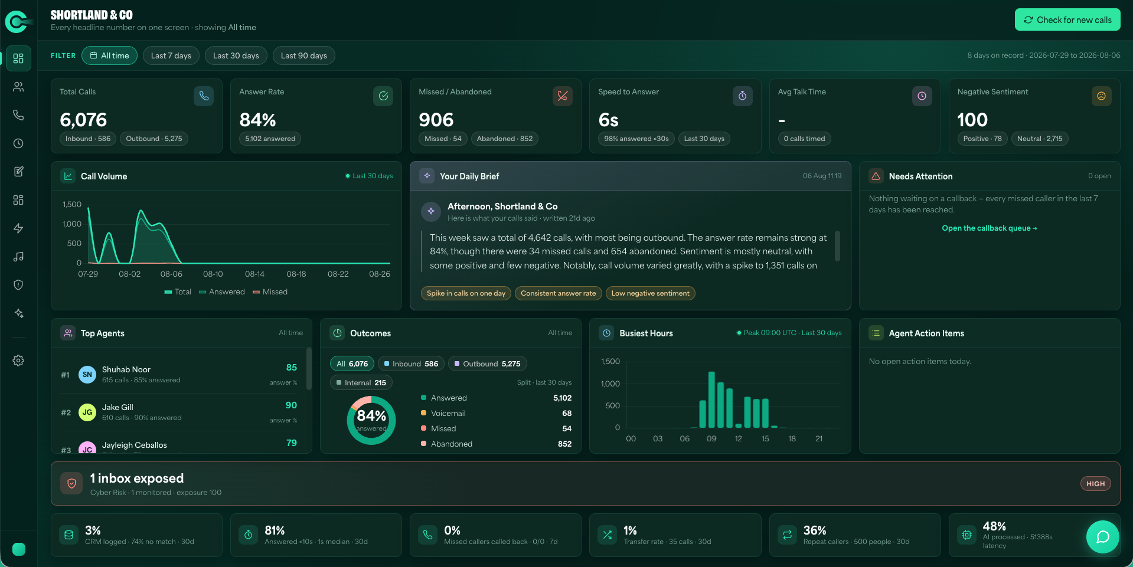The width and height of the screenshot is (1133, 567).
Task: Open the chat bubble widget
Action: tap(1102, 536)
